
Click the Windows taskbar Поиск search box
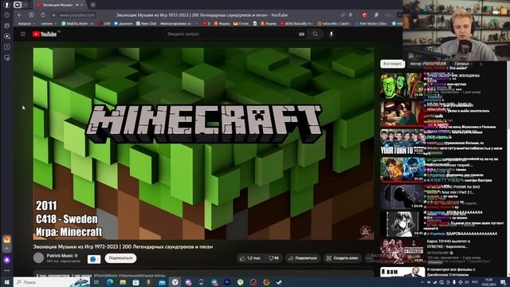point(52,282)
